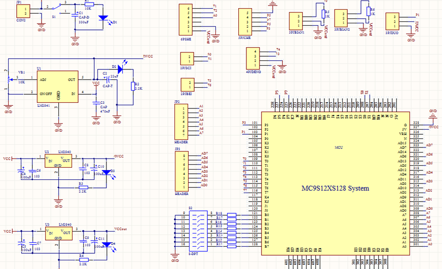
Task: Select capacitor C11 100uF
Action: pyautogui.click(x=94, y=242)
